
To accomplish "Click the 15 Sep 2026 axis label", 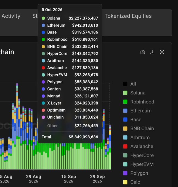I will [x=69, y=179].
